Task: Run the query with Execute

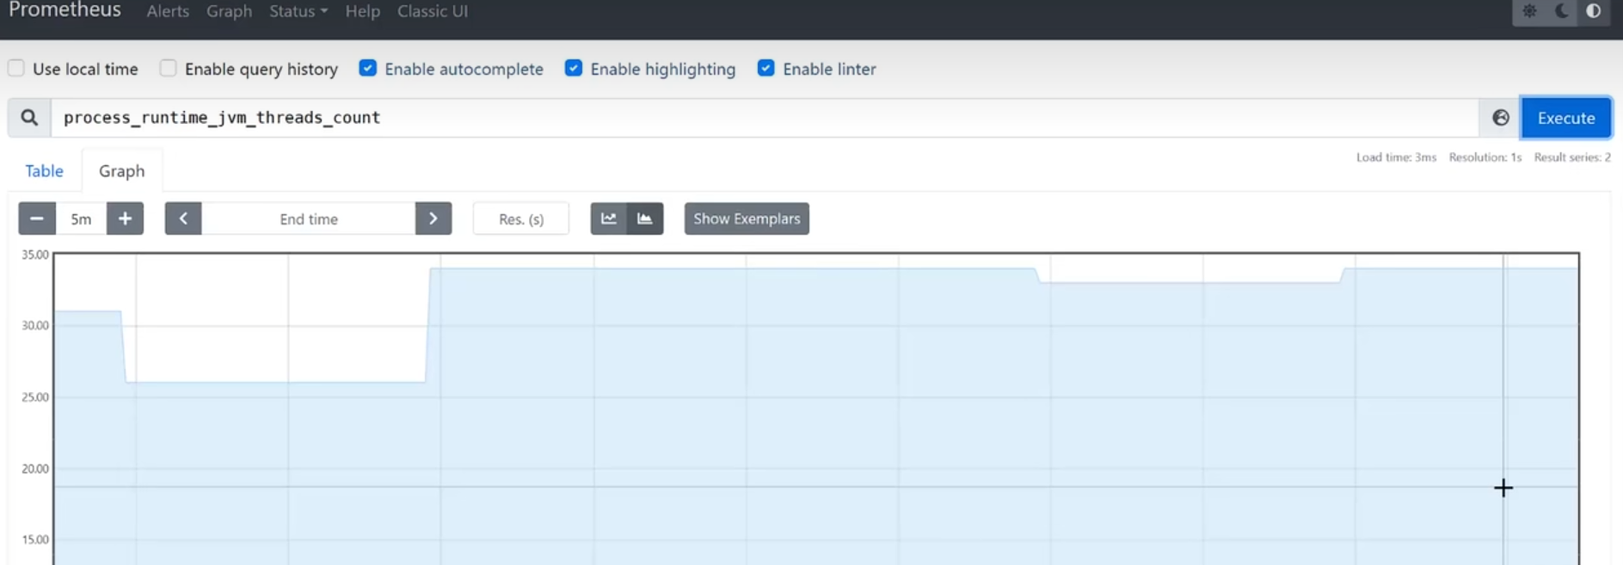Action: (1566, 118)
